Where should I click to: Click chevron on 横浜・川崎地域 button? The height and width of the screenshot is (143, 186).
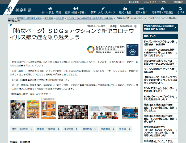click(31, 129)
